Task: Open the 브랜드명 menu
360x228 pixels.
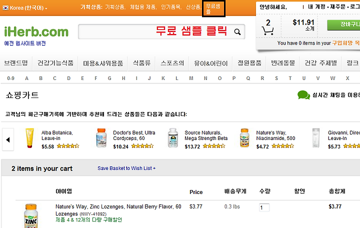Action: [x=16, y=63]
